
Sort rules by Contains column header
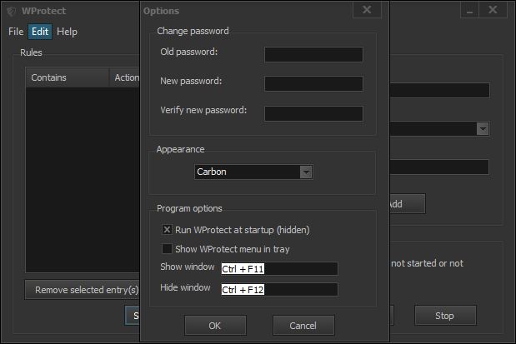click(x=68, y=77)
